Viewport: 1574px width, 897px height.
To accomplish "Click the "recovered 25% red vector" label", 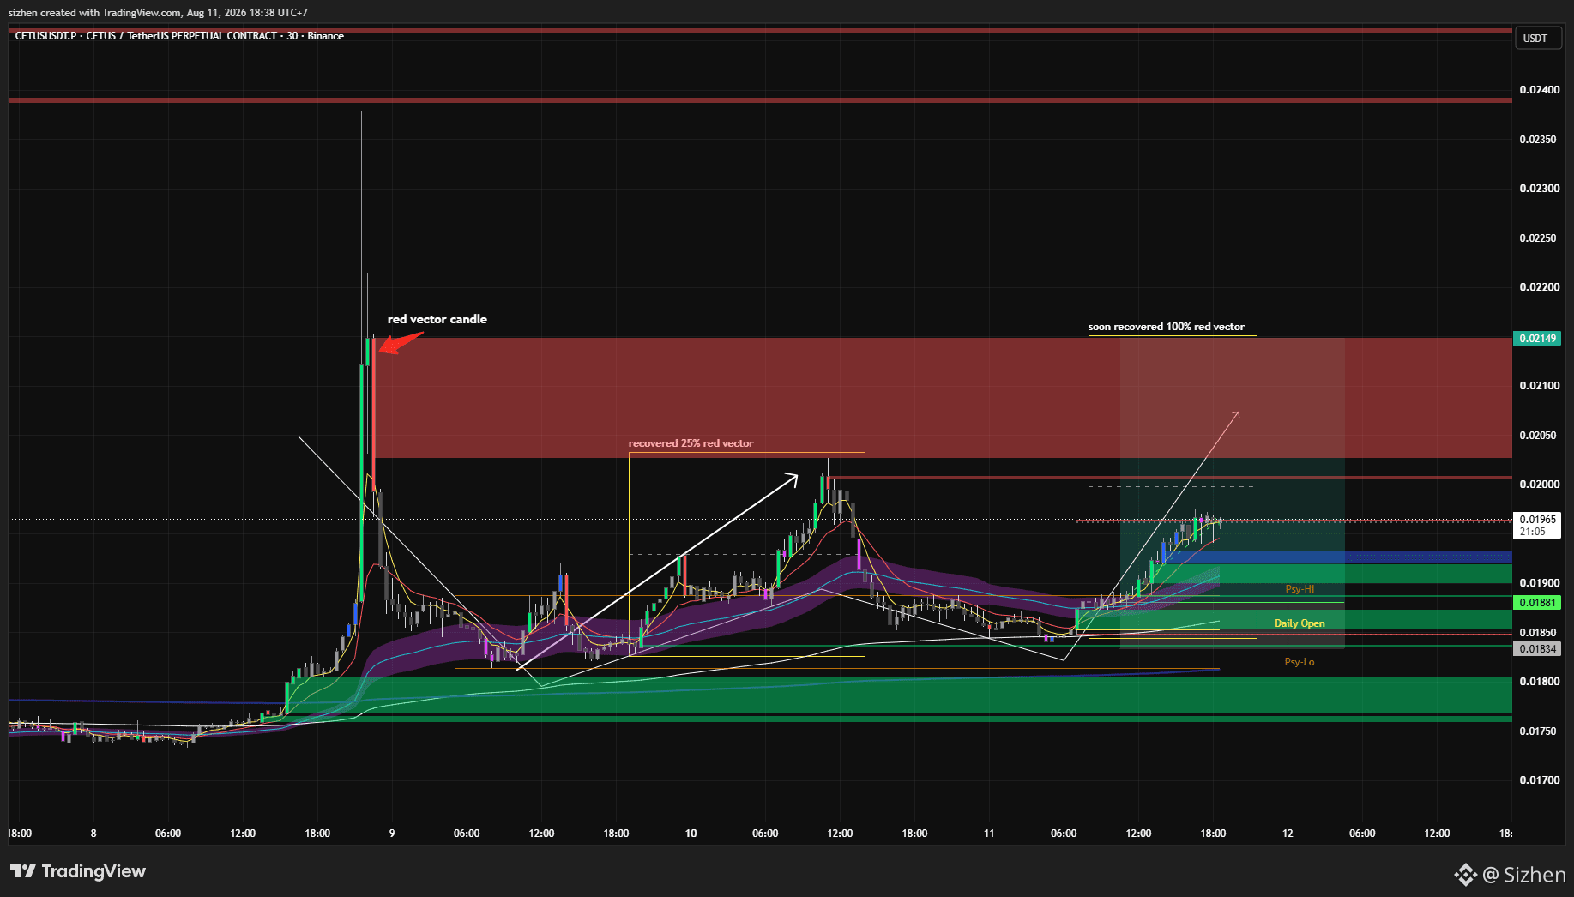I will pos(691,443).
